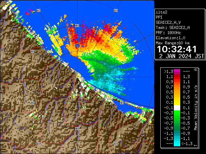Click the '40' range label due south of radar
Image resolution: width=206 pixels, height=154 pixels.
click(x=77, y=128)
